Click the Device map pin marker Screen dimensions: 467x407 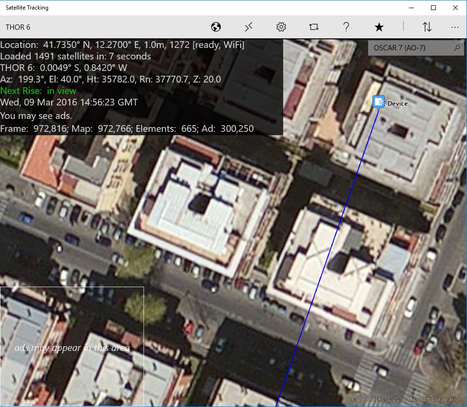(379, 102)
